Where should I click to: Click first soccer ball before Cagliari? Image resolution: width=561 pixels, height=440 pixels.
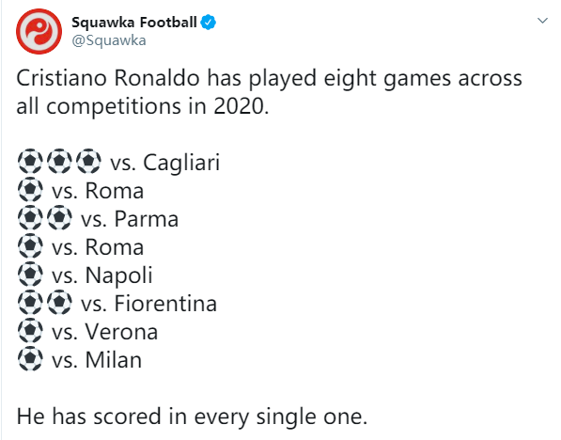pyautogui.click(x=30, y=161)
